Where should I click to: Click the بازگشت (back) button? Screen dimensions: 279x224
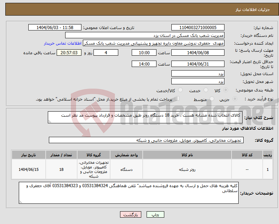point(131,215)
